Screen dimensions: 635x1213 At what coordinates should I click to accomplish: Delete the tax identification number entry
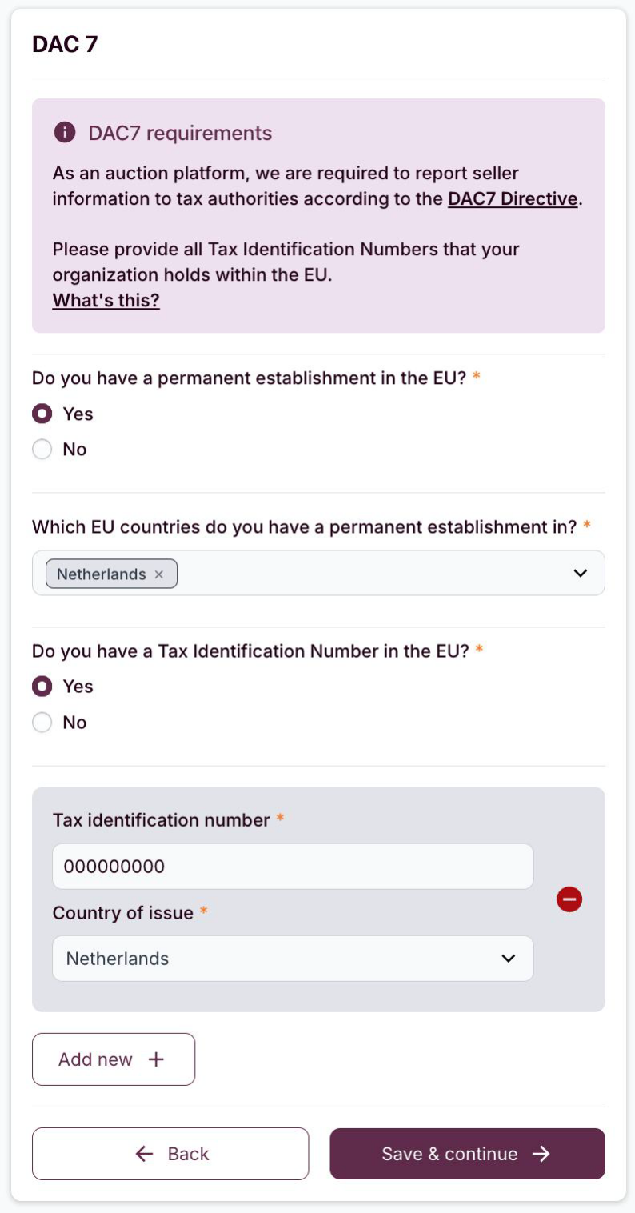pos(569,900)
